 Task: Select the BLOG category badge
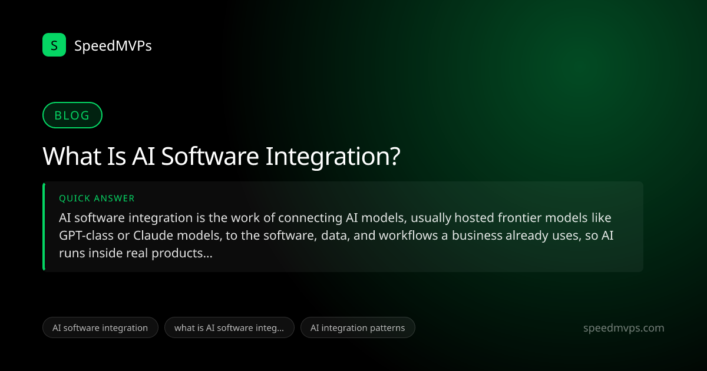[x=72, y=115]
